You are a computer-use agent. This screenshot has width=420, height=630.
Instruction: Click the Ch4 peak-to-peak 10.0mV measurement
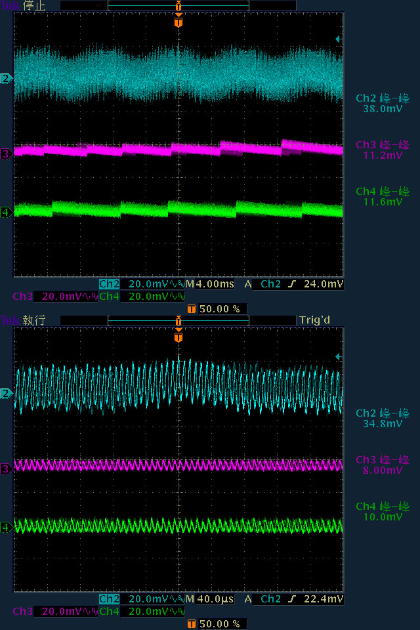383,511
